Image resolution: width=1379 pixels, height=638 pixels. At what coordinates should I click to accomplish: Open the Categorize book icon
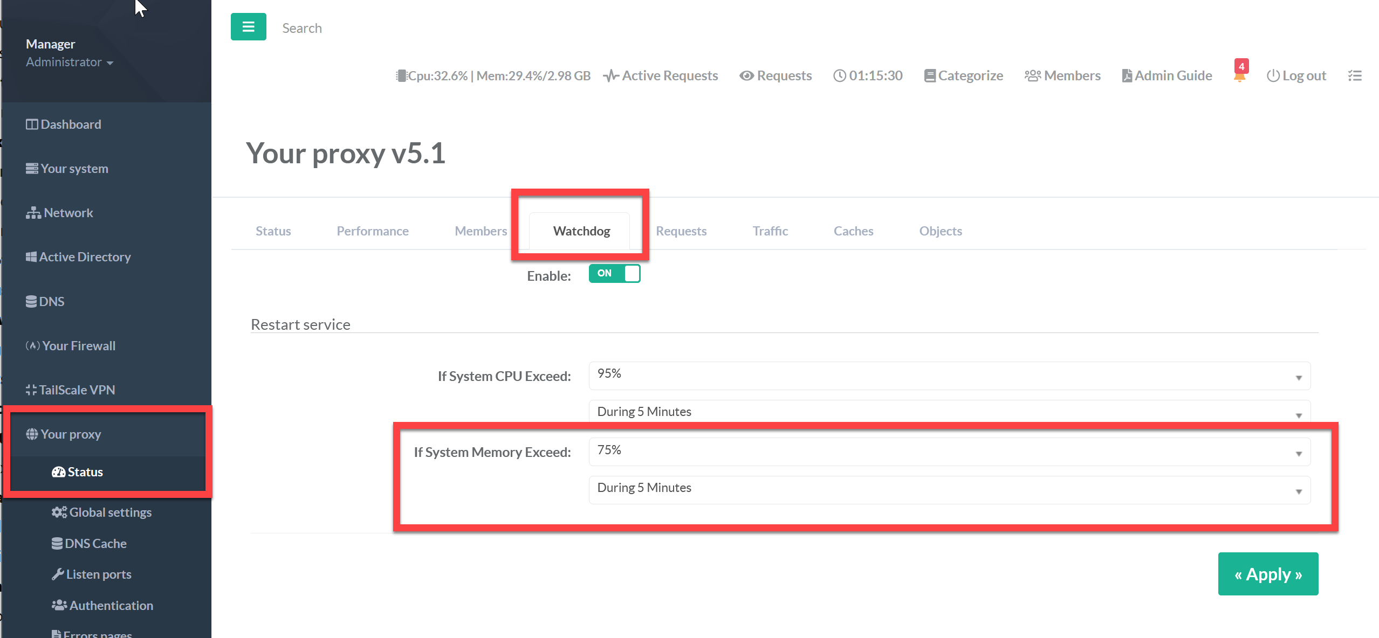point(930,76)
